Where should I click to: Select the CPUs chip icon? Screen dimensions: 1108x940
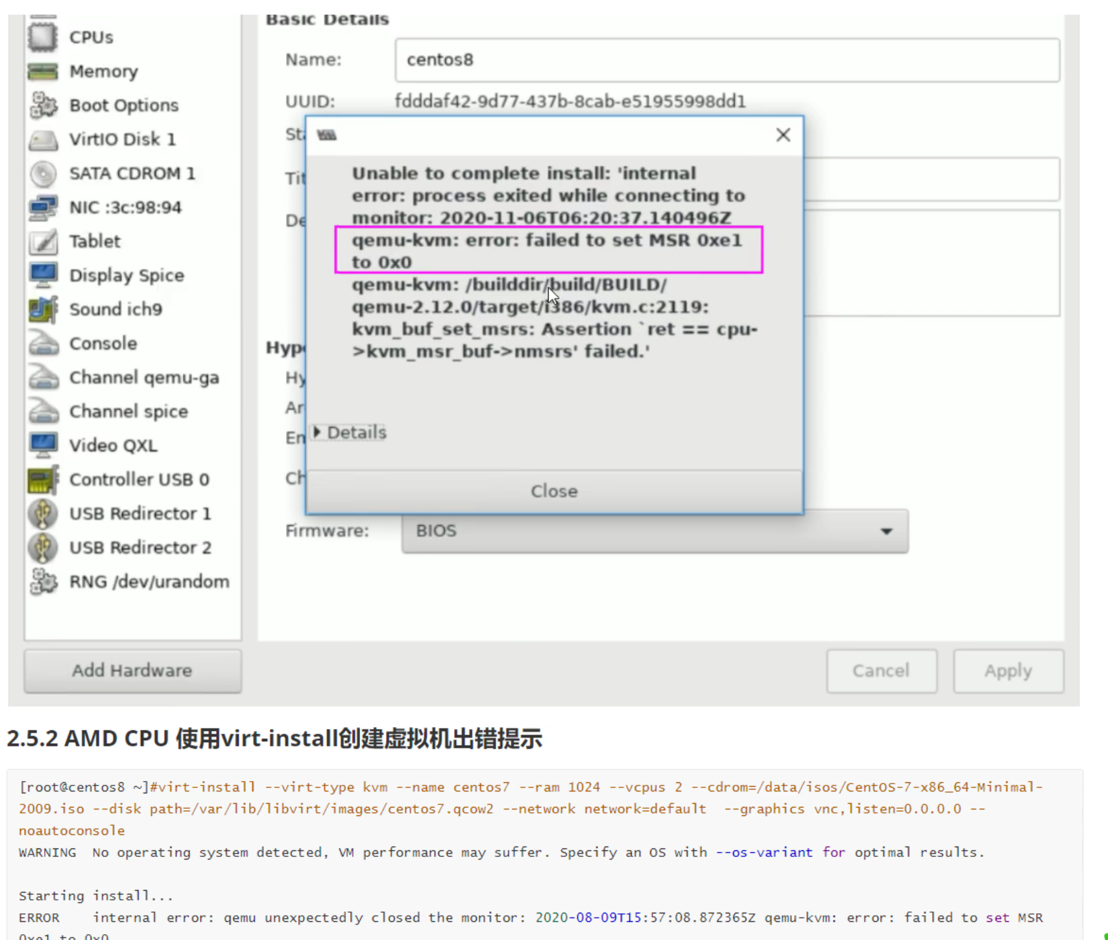click(x=43, y=37)
